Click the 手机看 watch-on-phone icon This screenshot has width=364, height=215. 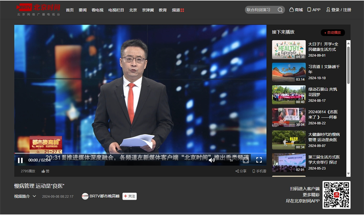tap(254, 171)
